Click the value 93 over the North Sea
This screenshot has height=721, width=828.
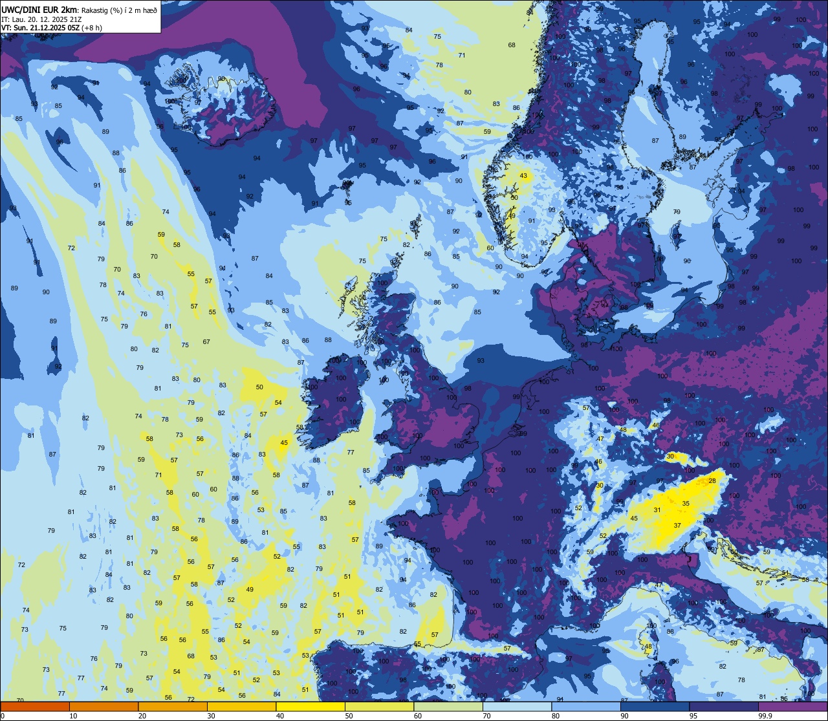(x=481, y=360)
